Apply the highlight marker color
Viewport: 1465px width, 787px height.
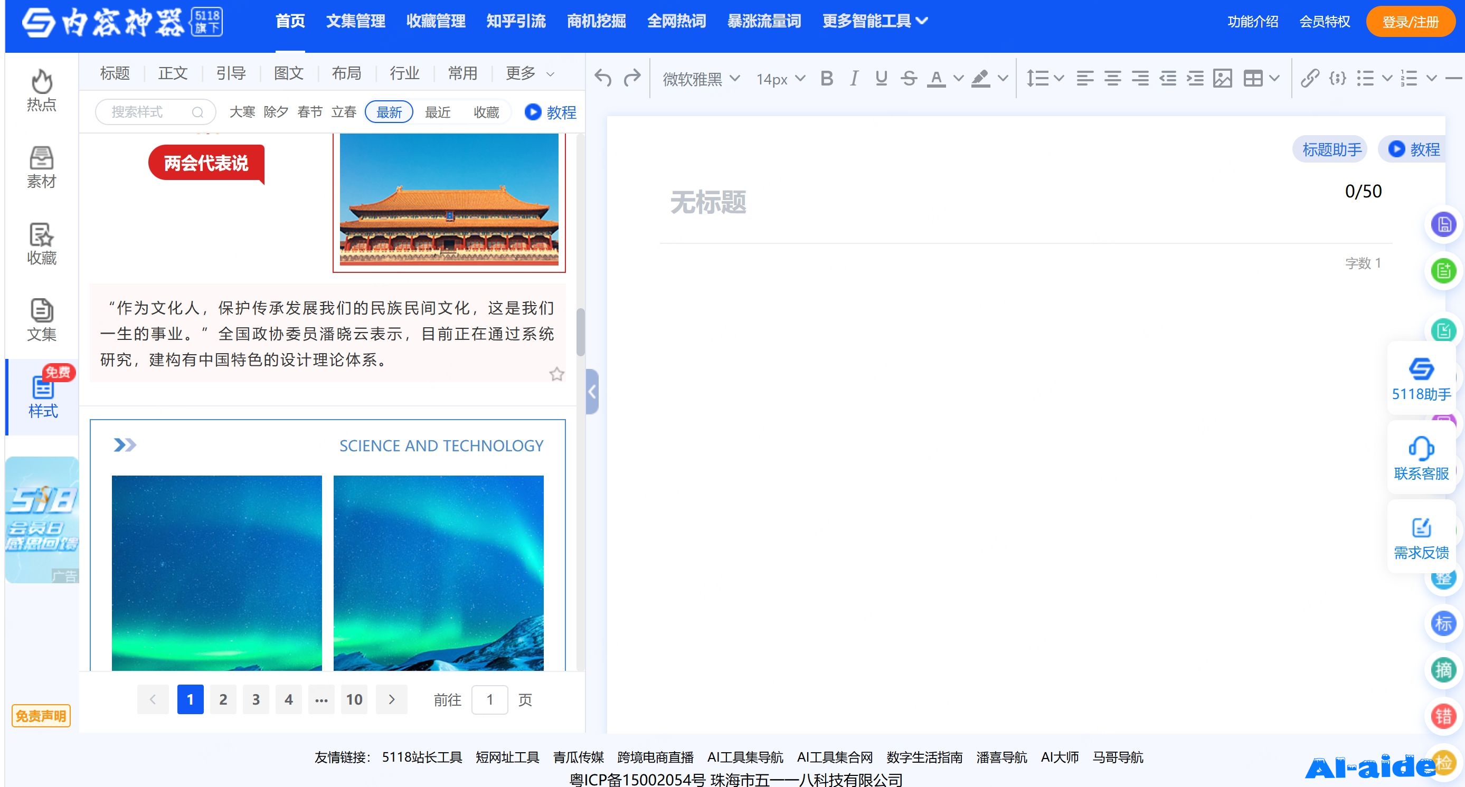pyautogui.click(x=980, y=78)
